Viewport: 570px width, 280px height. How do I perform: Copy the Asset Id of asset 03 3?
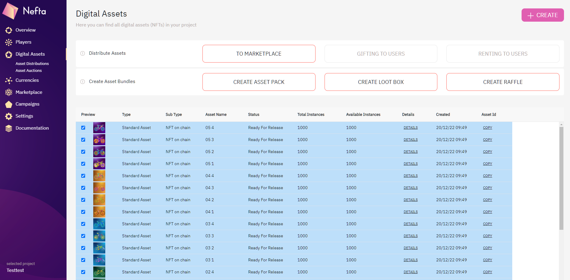pos(488,236)
